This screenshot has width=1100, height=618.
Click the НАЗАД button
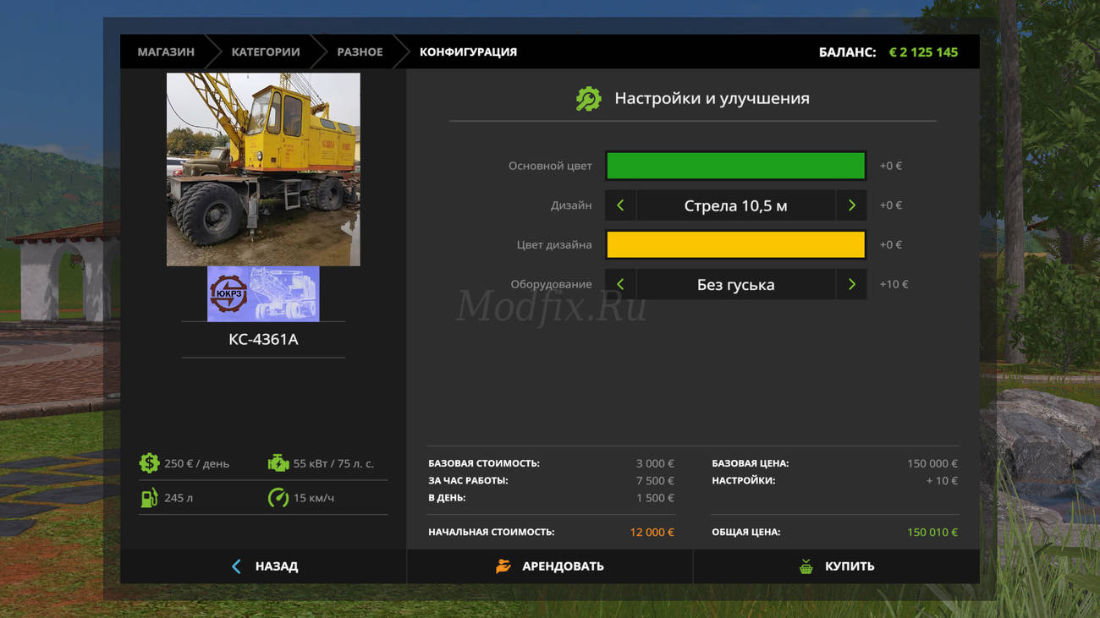(263, 566)
